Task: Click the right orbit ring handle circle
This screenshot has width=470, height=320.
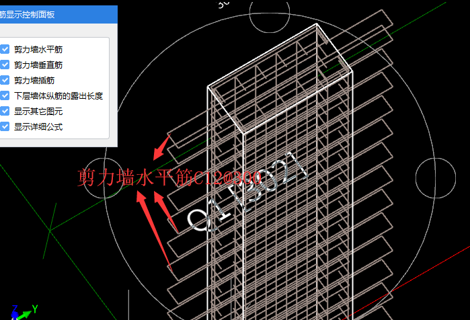Action: pyautogui.click(x=436, y=178)
